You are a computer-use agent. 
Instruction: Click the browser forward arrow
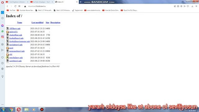[11, 6]
